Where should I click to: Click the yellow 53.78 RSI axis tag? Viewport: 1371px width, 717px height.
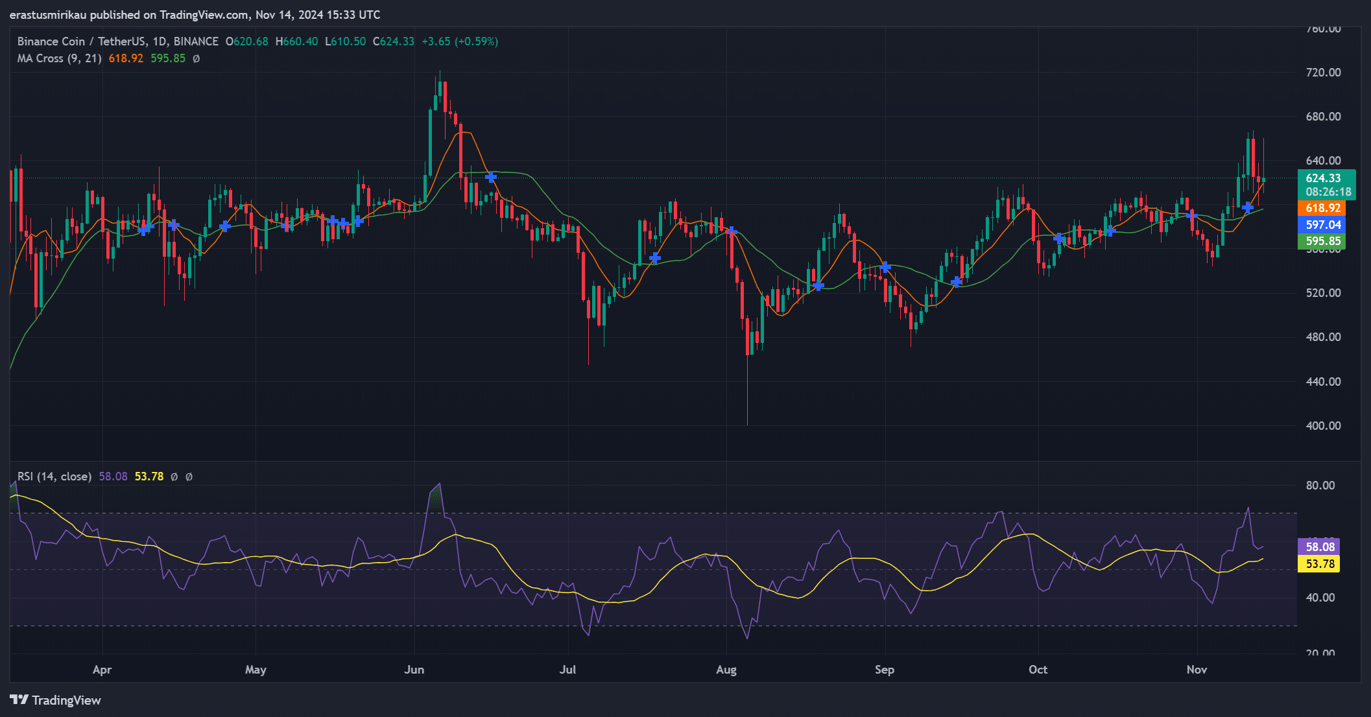(x=1319, y=564)
